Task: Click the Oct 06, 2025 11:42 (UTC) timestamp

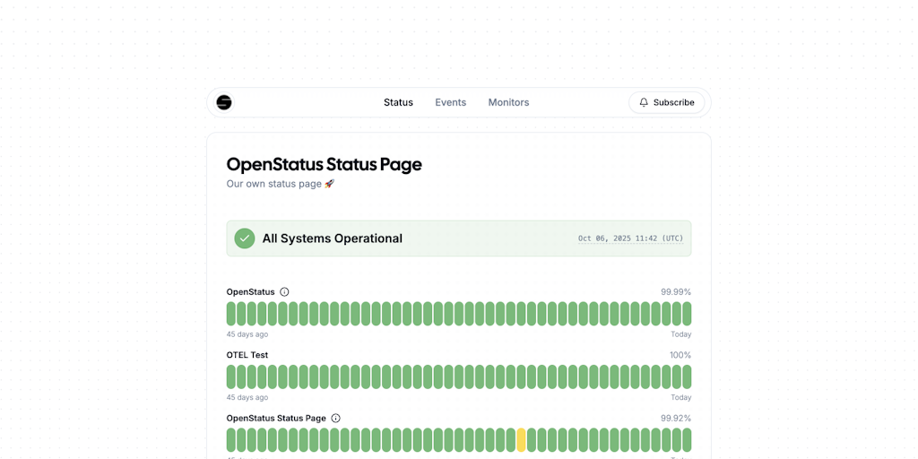Action: (630, 238)
